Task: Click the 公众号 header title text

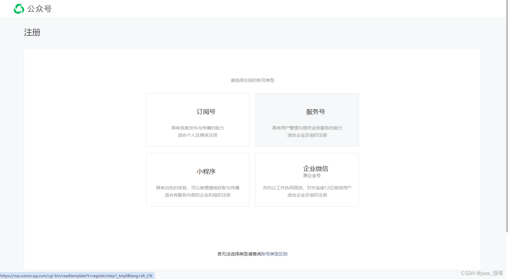Action: point(39,9)
